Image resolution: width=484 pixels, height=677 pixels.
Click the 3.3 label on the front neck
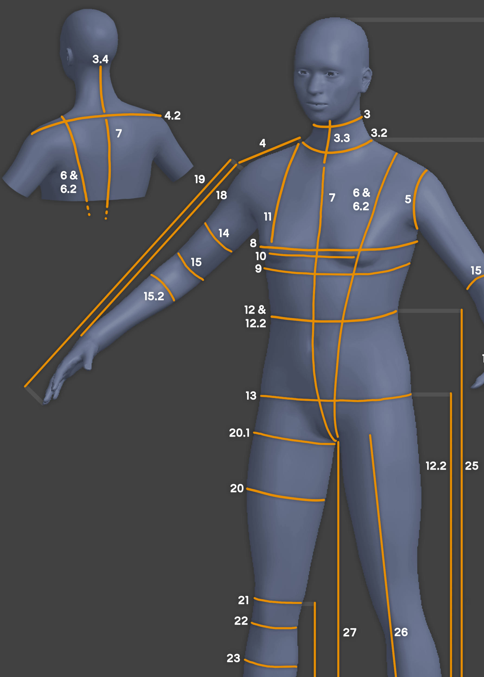point(342,138)
